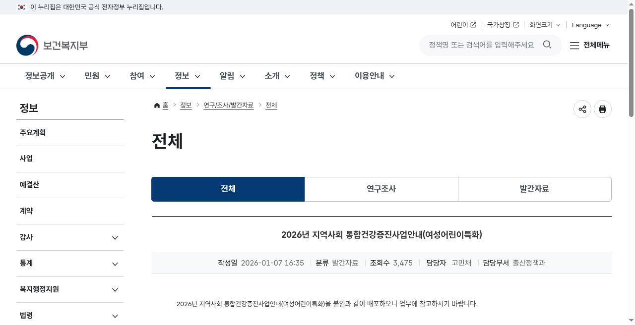635x325 pixels.
Task: Expand the 소개 main menu
Action: coord(277,76)
